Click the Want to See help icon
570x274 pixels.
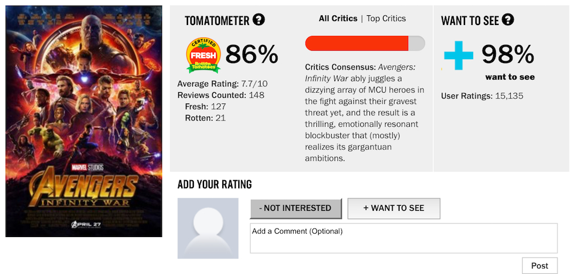coord(508,20)
